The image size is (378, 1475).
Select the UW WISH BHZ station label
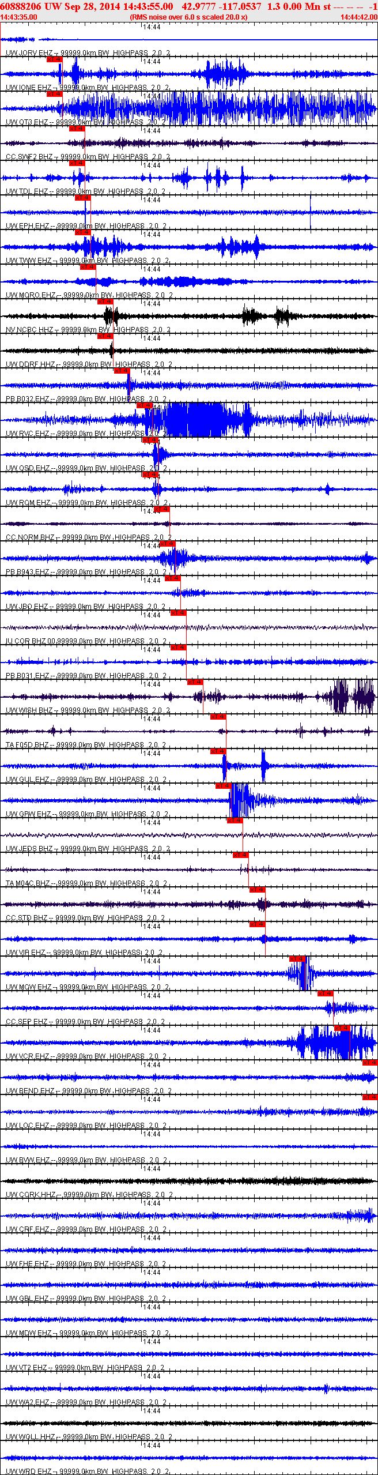(x=88, y=710)
